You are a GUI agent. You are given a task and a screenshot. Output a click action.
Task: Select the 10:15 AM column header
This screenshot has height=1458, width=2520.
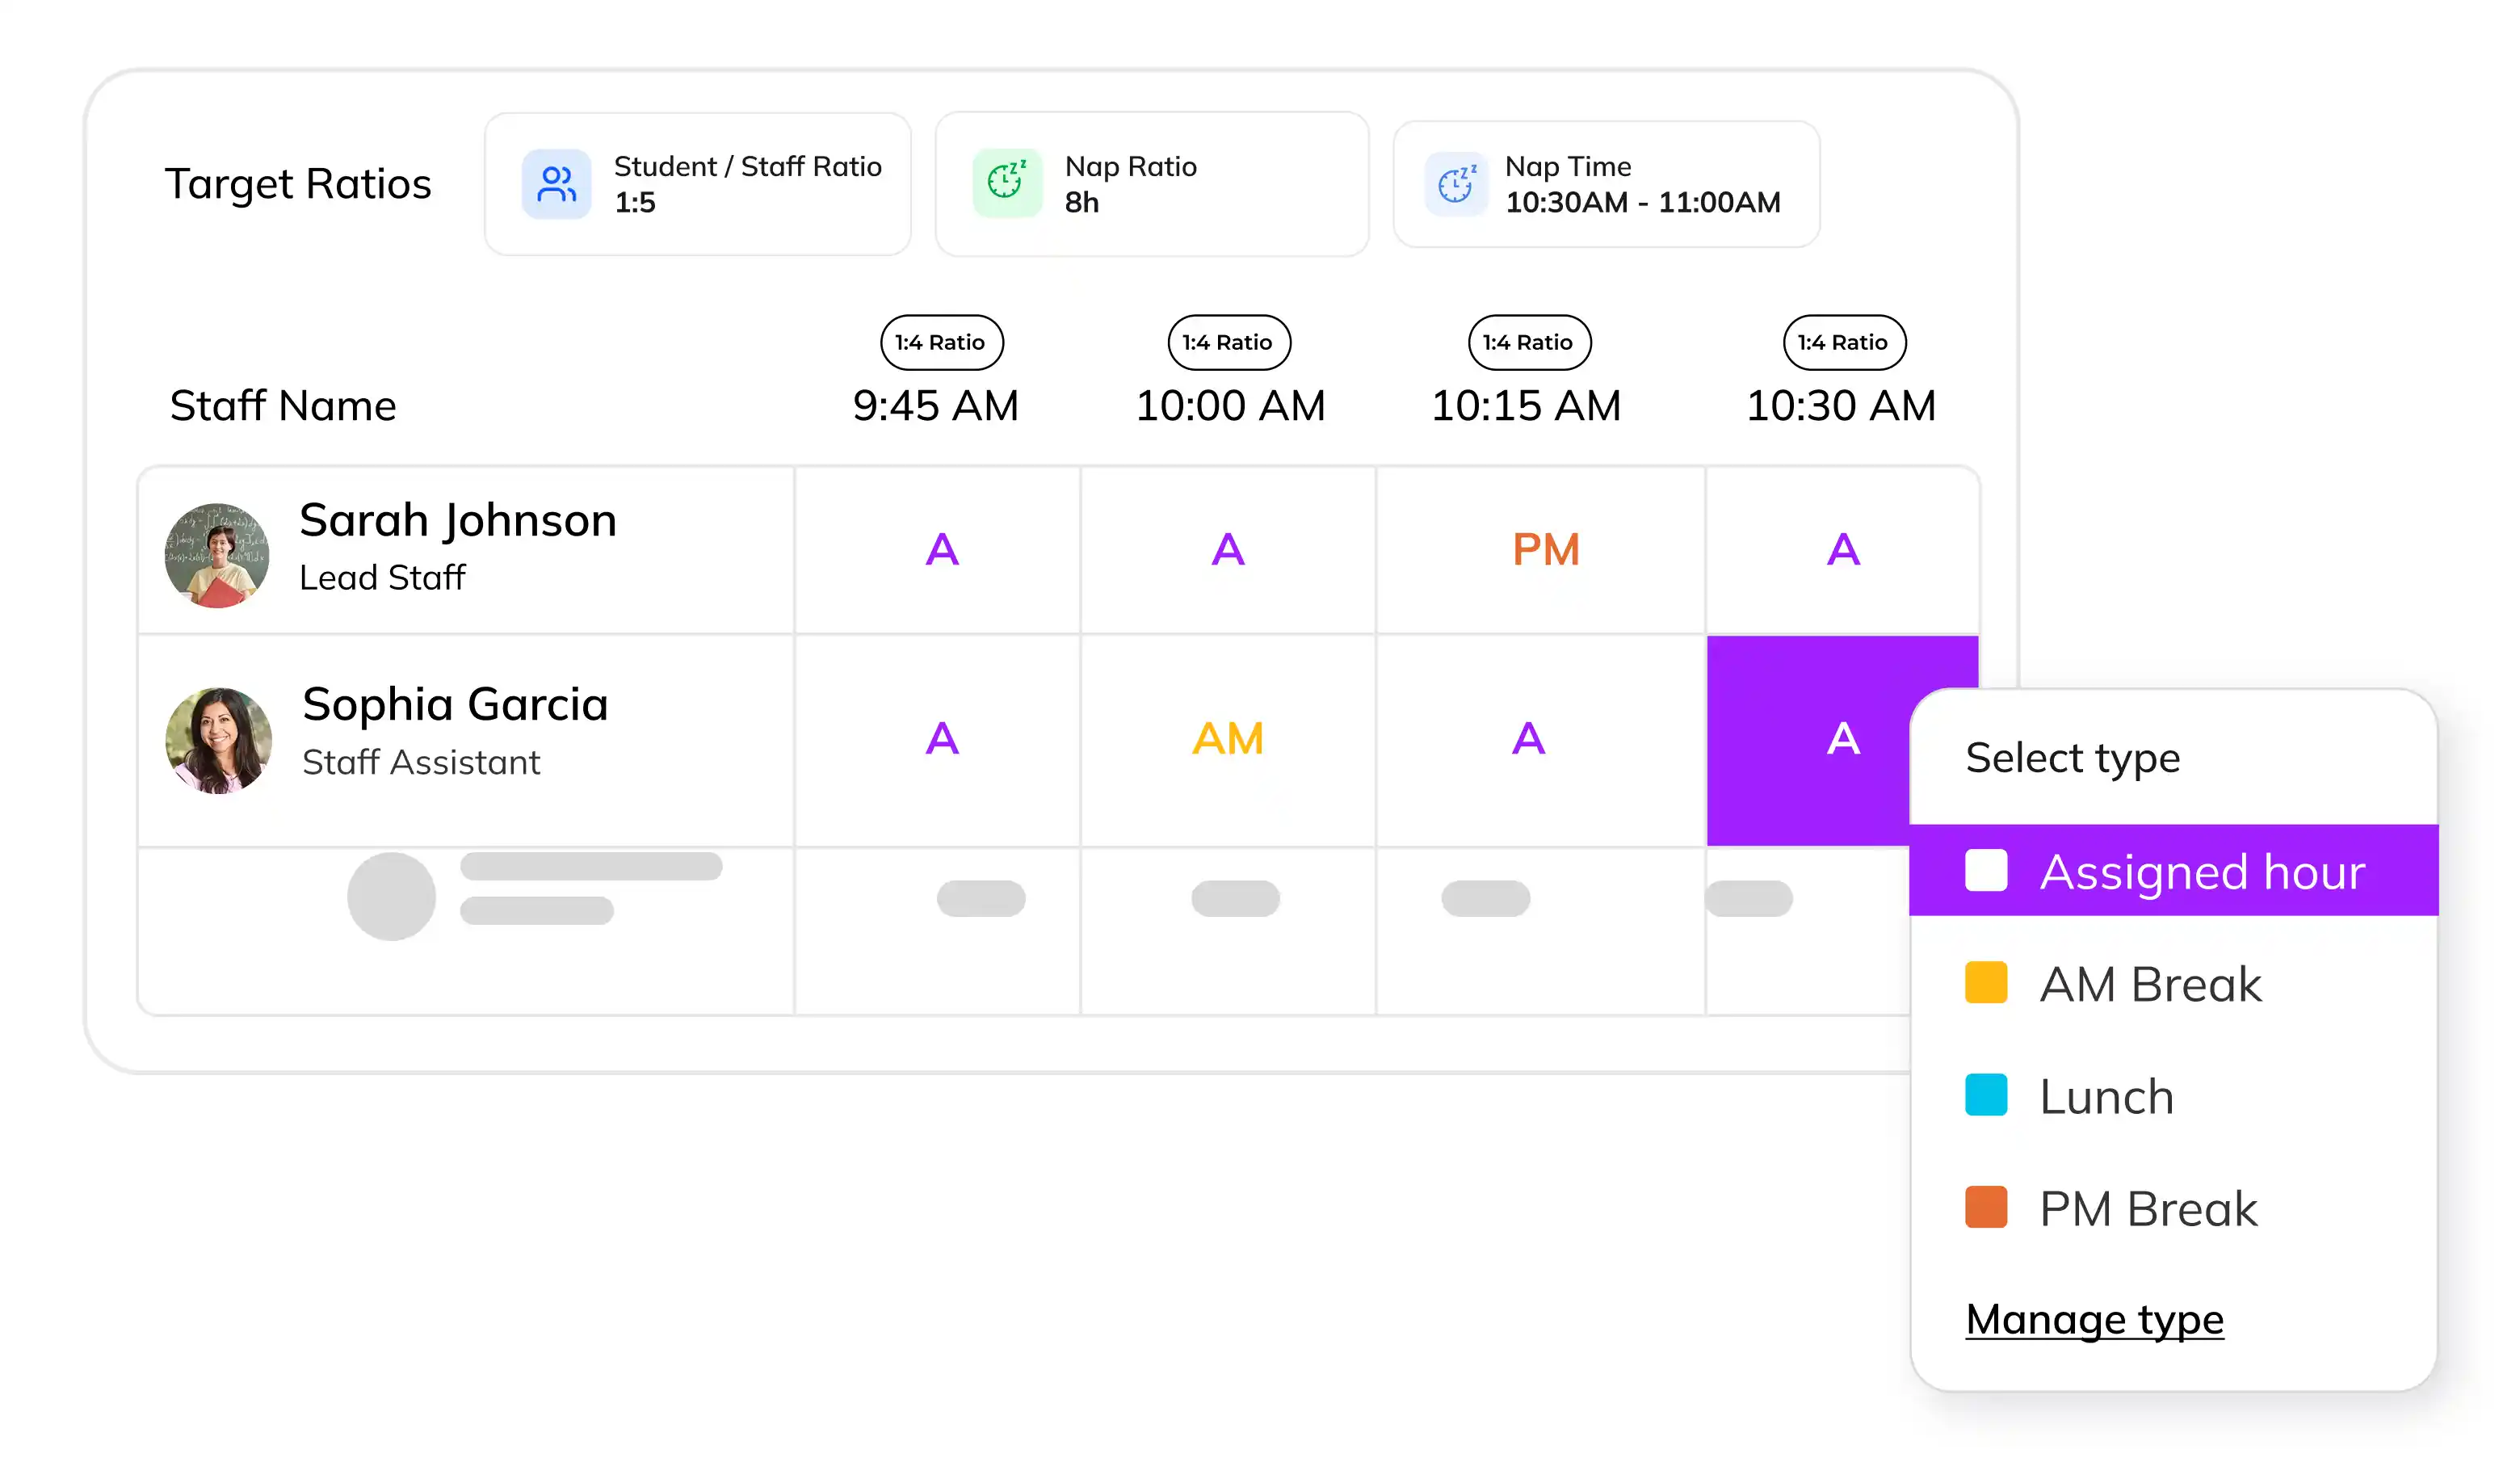click(1526, 406)
